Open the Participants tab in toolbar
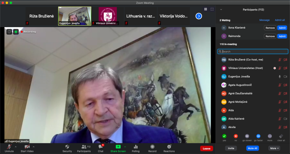The image size is (290, 154). point(84,147)
